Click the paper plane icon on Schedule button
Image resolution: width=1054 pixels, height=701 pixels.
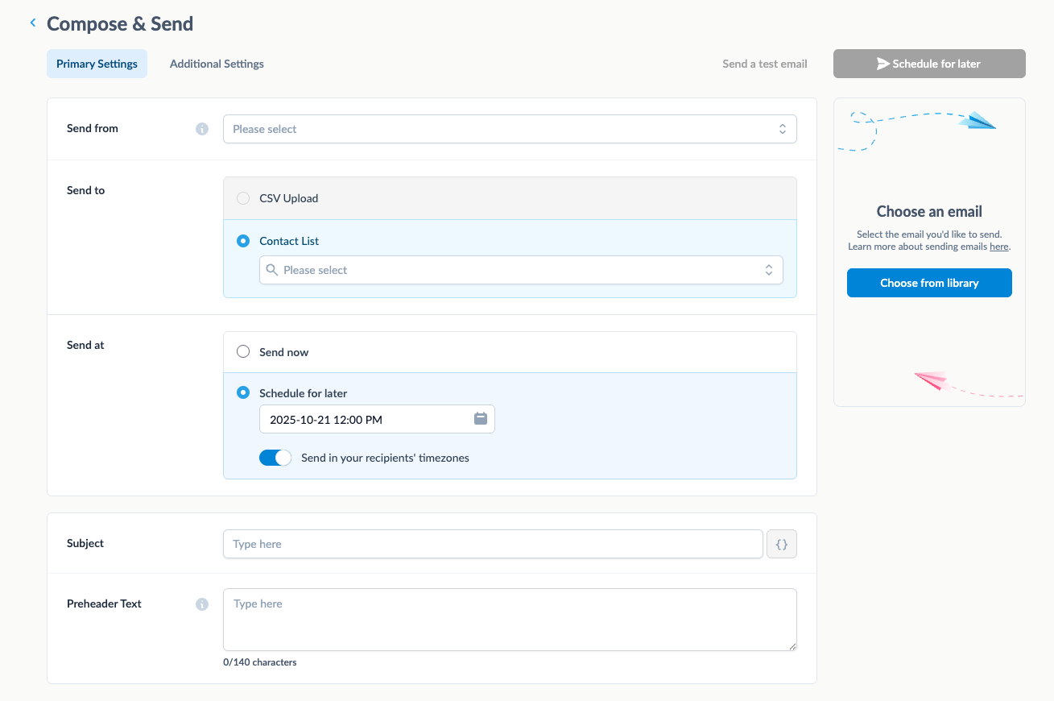[x=883, y=64]
